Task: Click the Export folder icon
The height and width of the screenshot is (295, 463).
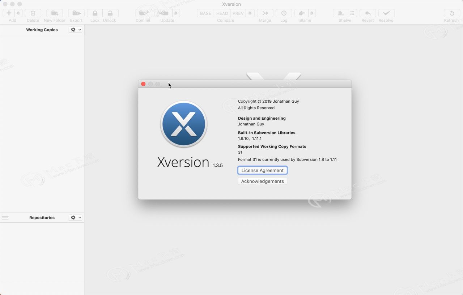Action: tap(76, 13)
